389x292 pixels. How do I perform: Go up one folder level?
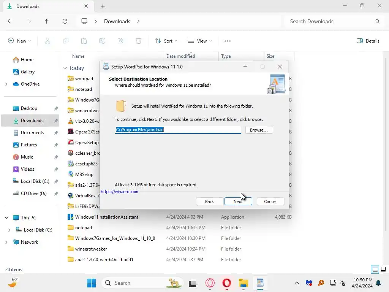47,21
